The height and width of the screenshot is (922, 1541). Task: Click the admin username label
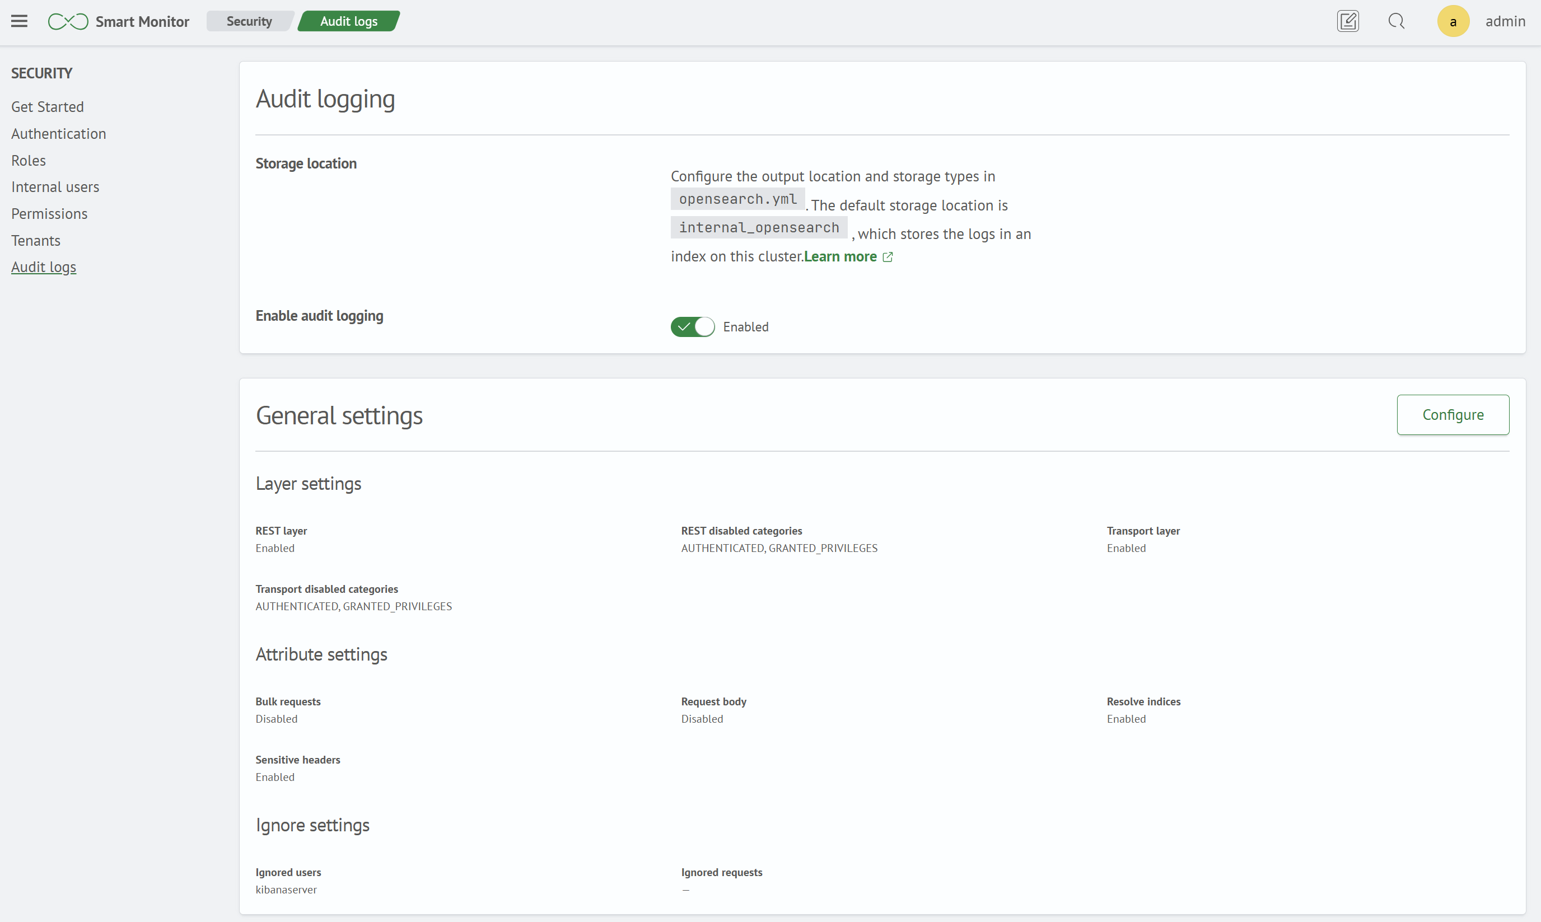coord(1505,21)
